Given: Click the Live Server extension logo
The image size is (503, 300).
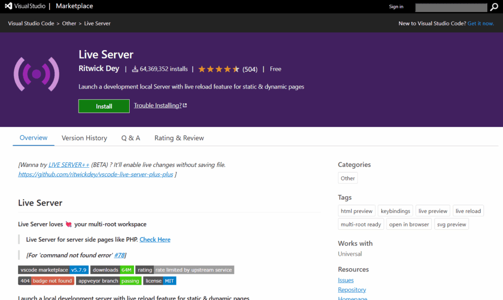Looking at the screenshot, I should [x=36, y=74].
